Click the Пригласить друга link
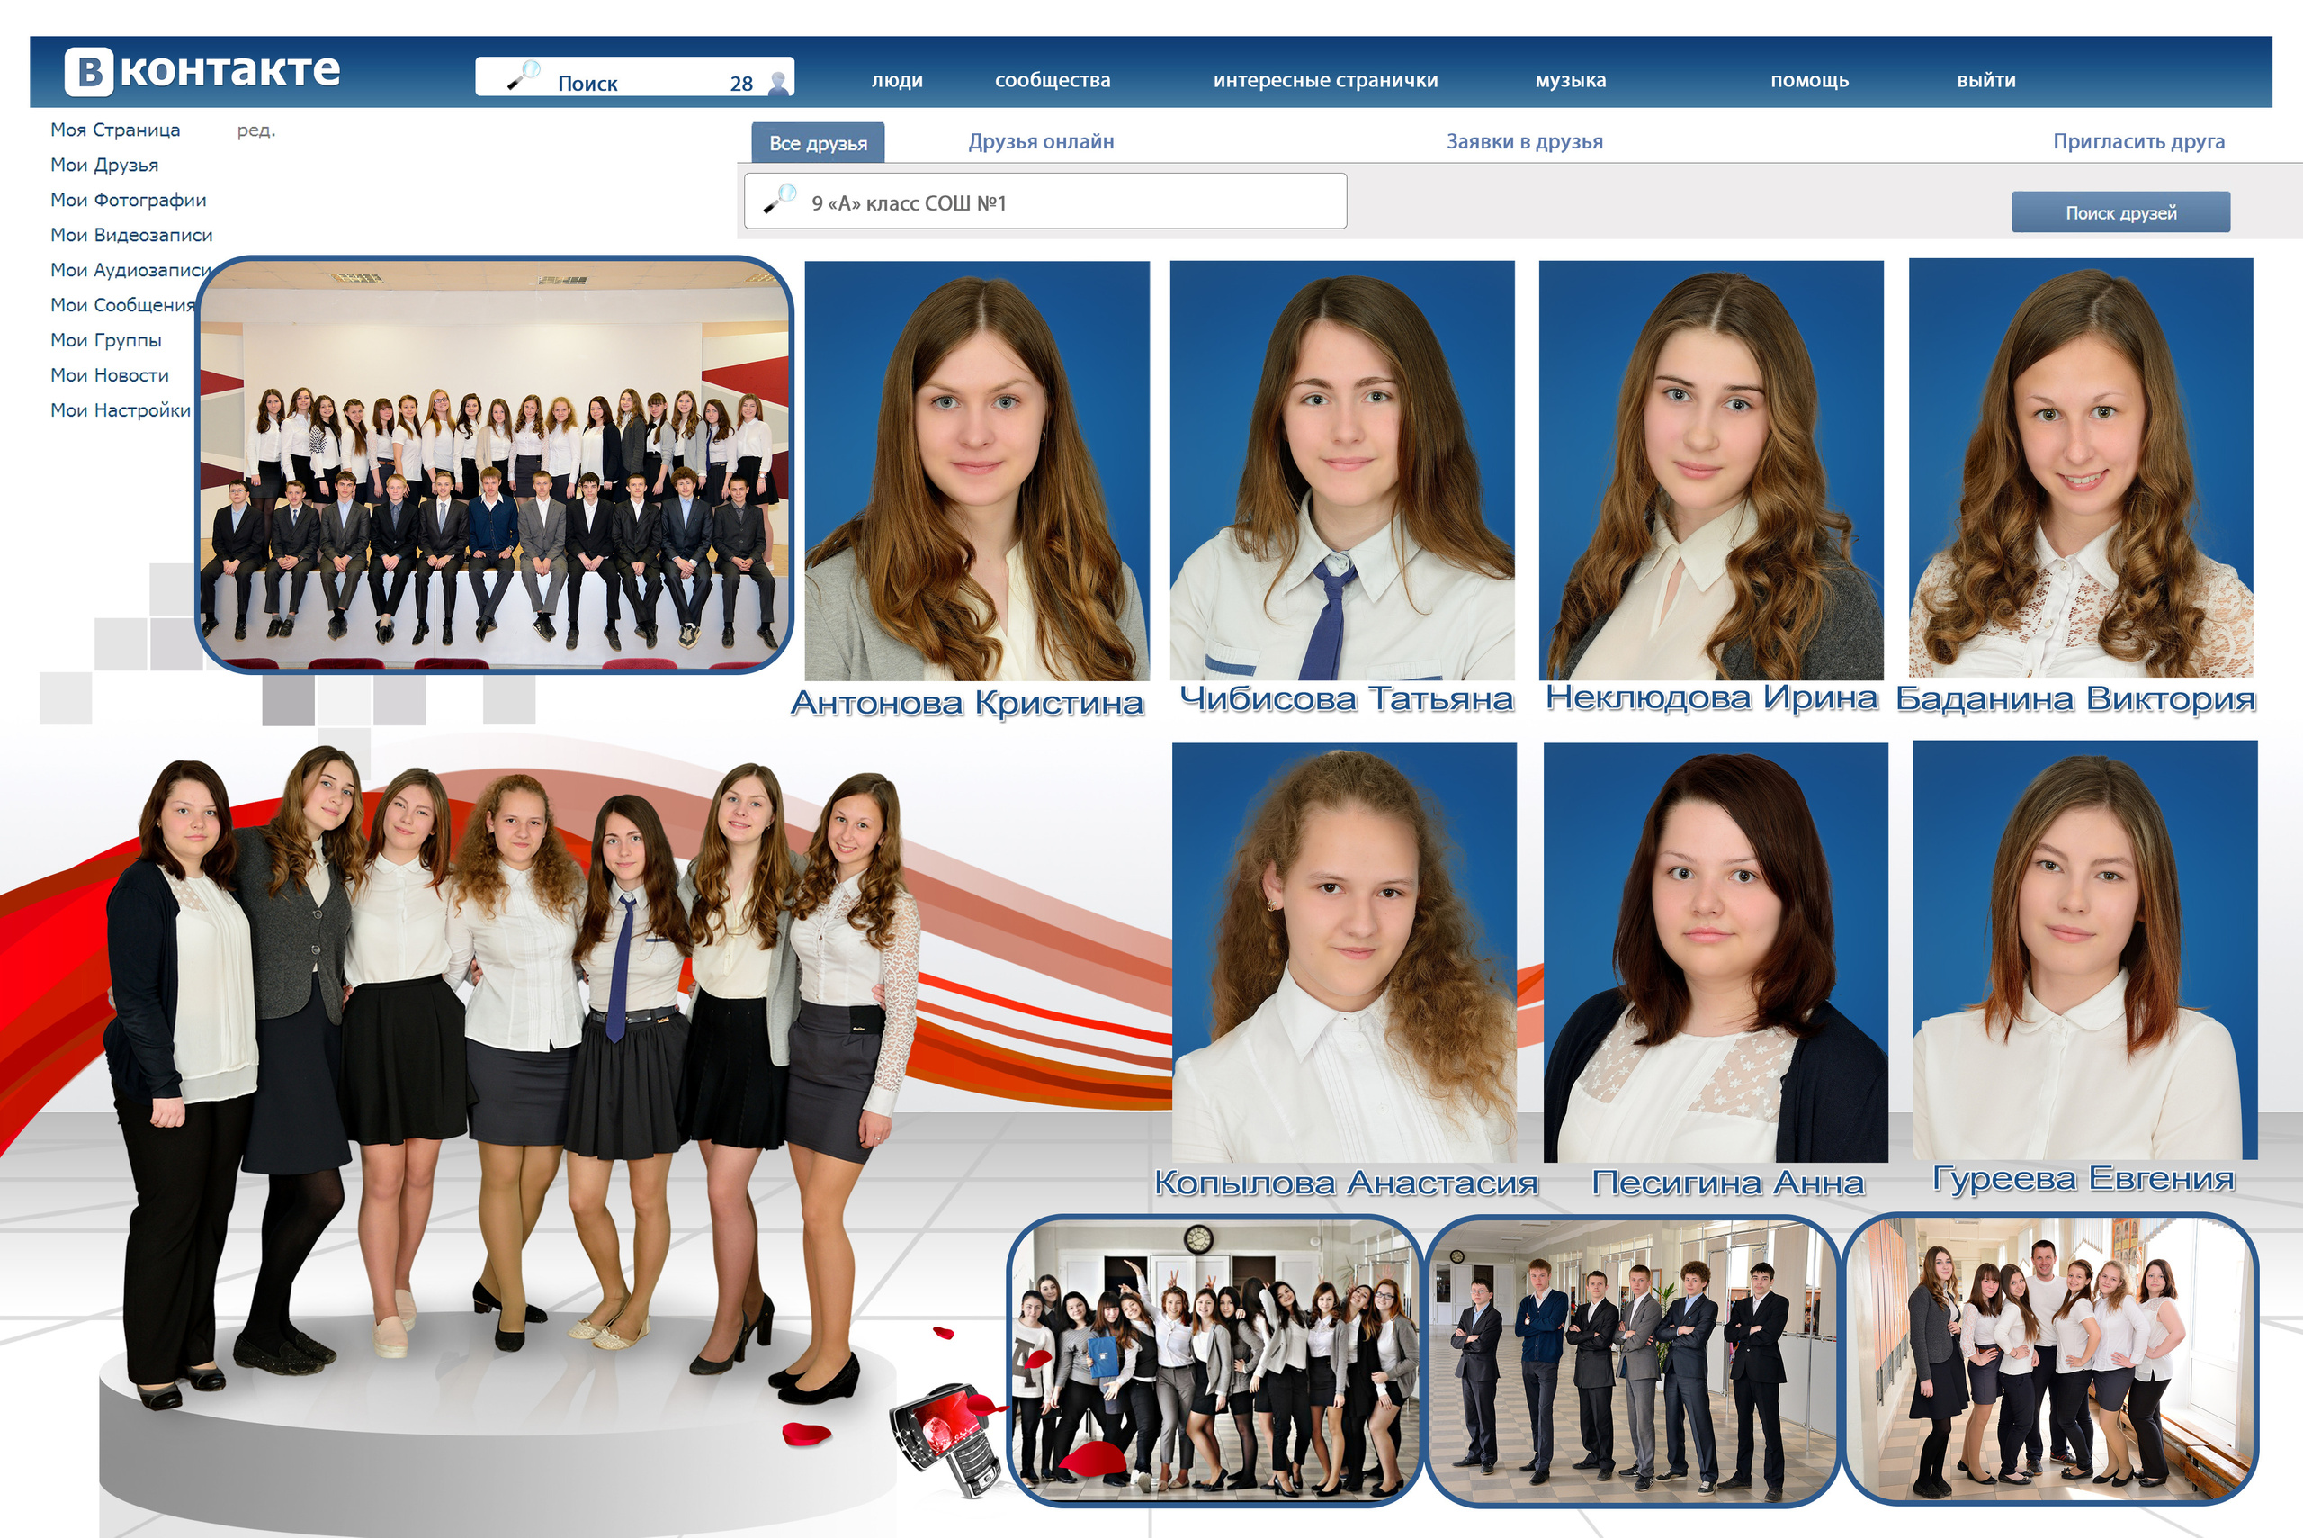Viewport: 2303px width, 1538px height. [x=2137, y=141]
